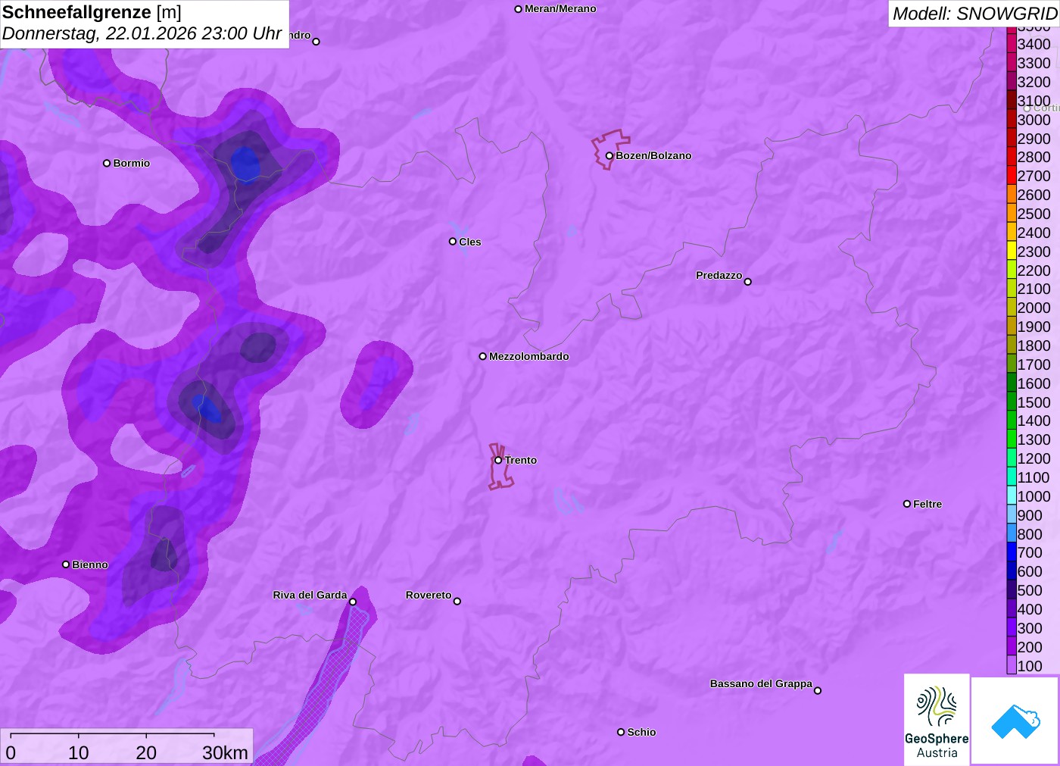This screenshot has height=766, width=1060.
Task: Click the 700 blue legend swatch
Action: [x=1012, y=553]
